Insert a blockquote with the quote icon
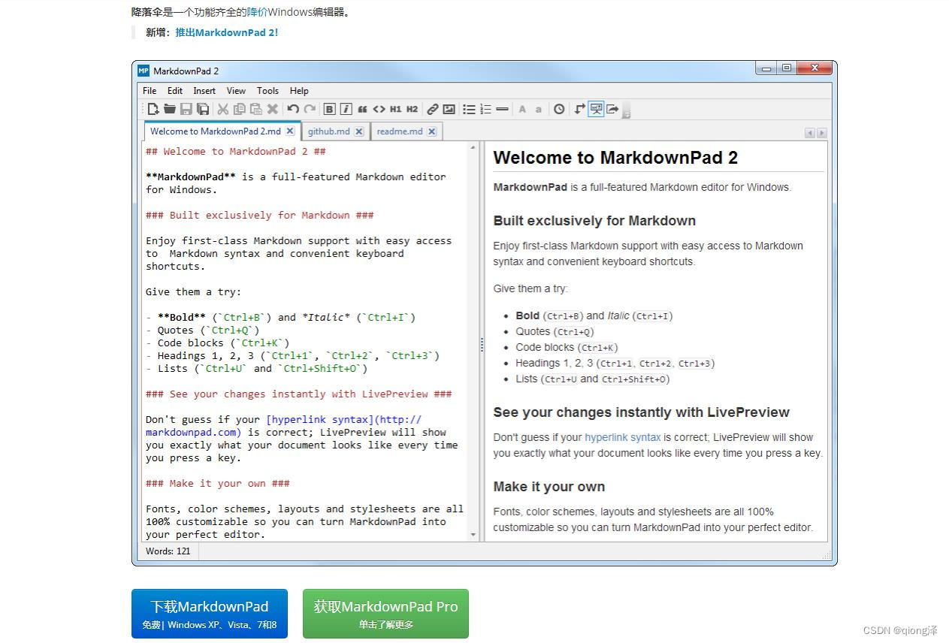The image size is (949, 643). pyautogui.click(x=362, y=109)
